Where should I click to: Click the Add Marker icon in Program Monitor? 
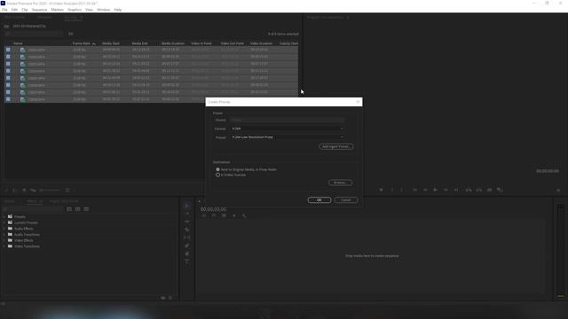(x=381, y=190)
